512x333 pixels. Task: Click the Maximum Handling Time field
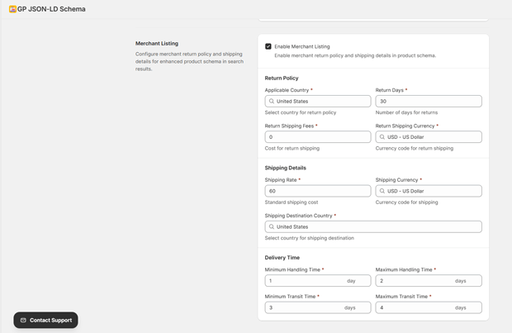click(x=413, y=281)
